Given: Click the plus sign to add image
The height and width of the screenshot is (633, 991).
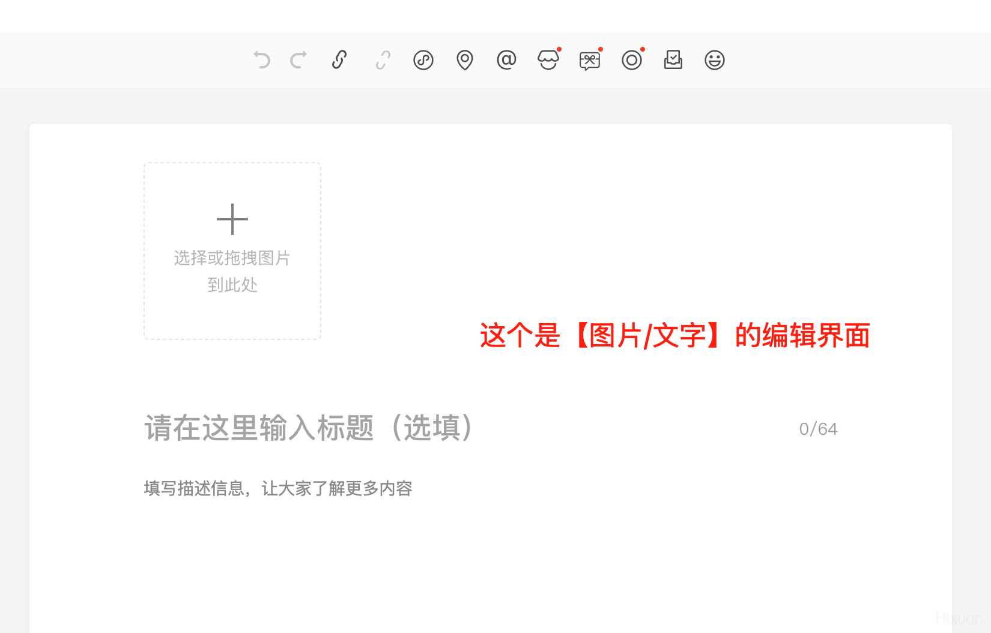Looking at the screenshot, I should pyautogui.click(x=232, y=219).
